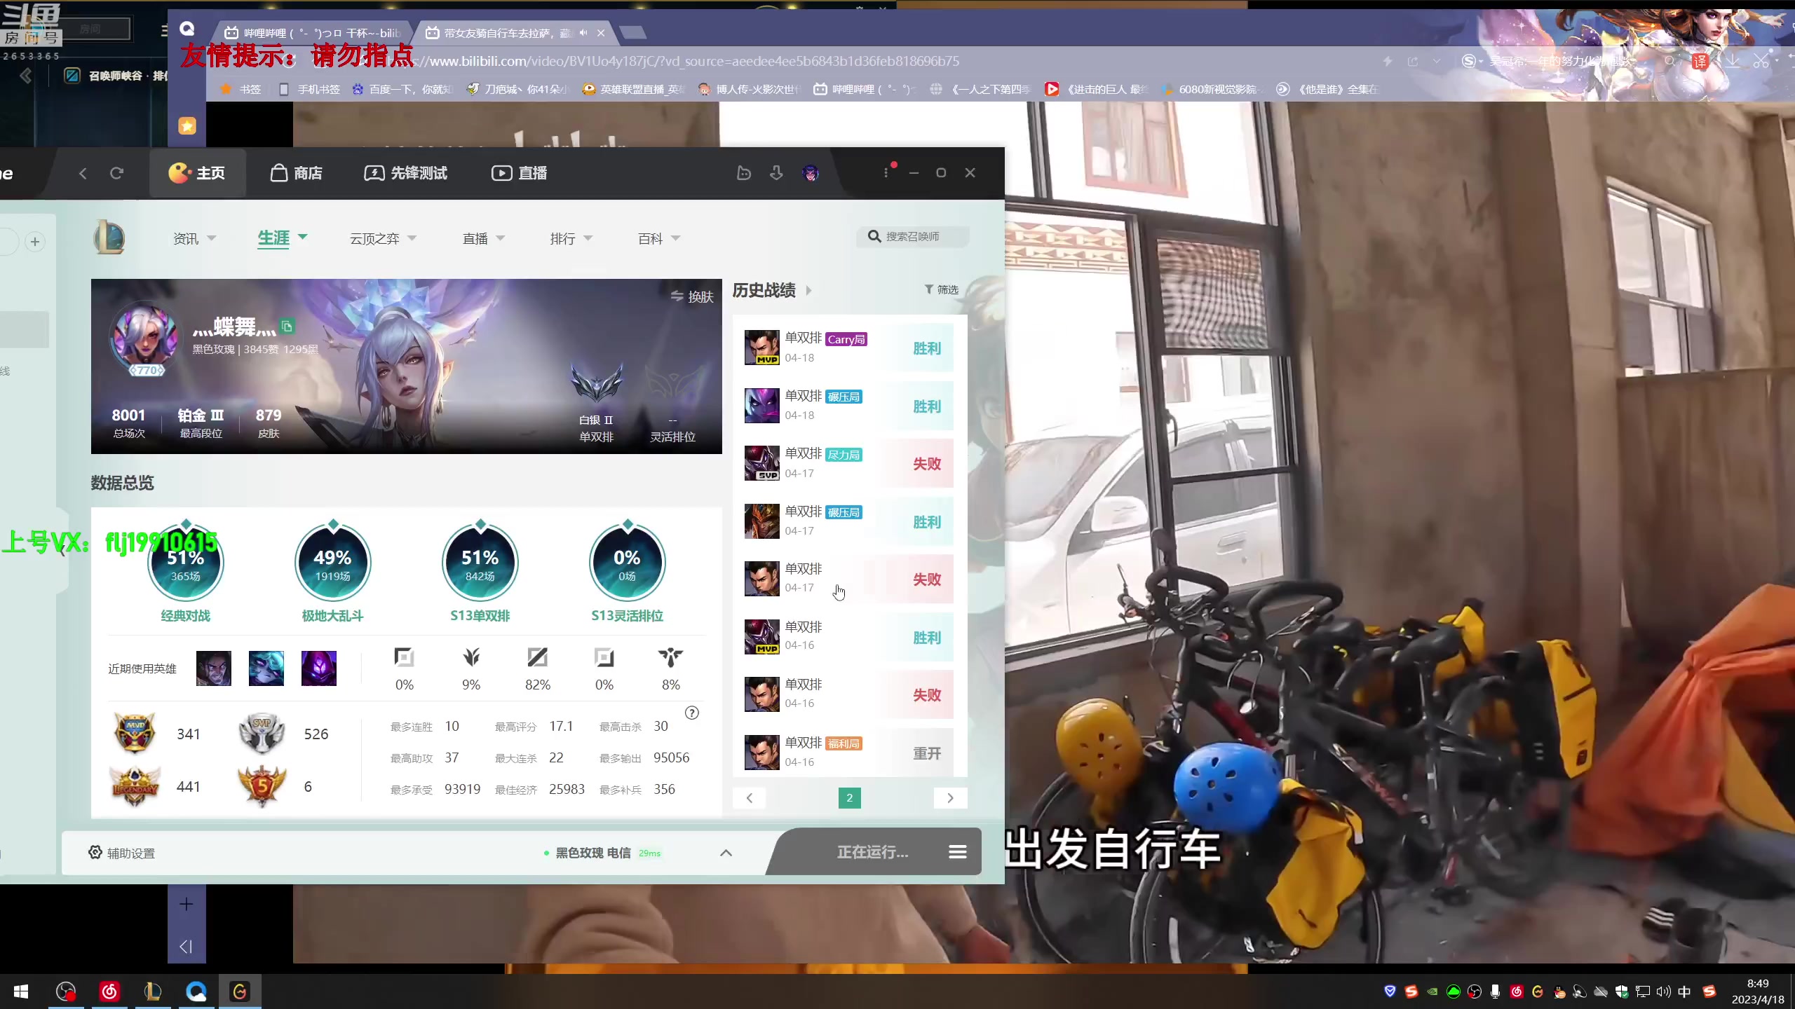Click the second recent champion portrait
The height and width of the screenshot is (1009, 1795).
[x=266, y=668]
